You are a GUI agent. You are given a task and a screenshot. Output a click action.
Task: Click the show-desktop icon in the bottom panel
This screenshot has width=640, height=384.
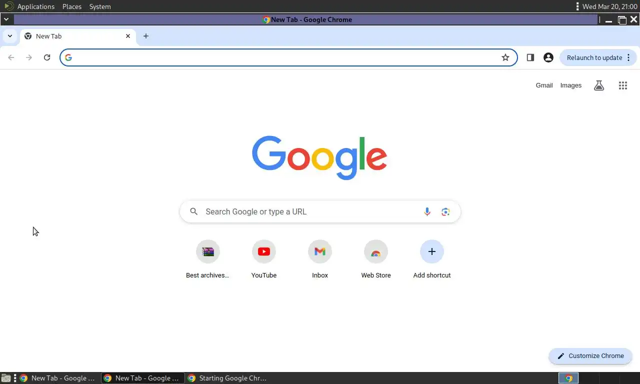pyautogui.click(x=5, y=378)
